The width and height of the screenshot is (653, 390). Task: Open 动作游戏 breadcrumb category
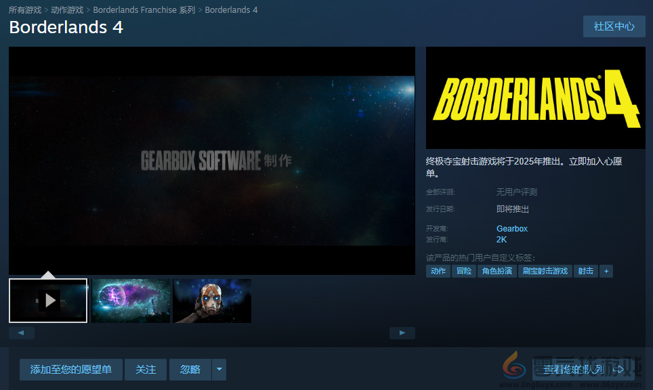pyautogui.click(x=67, y=10)
